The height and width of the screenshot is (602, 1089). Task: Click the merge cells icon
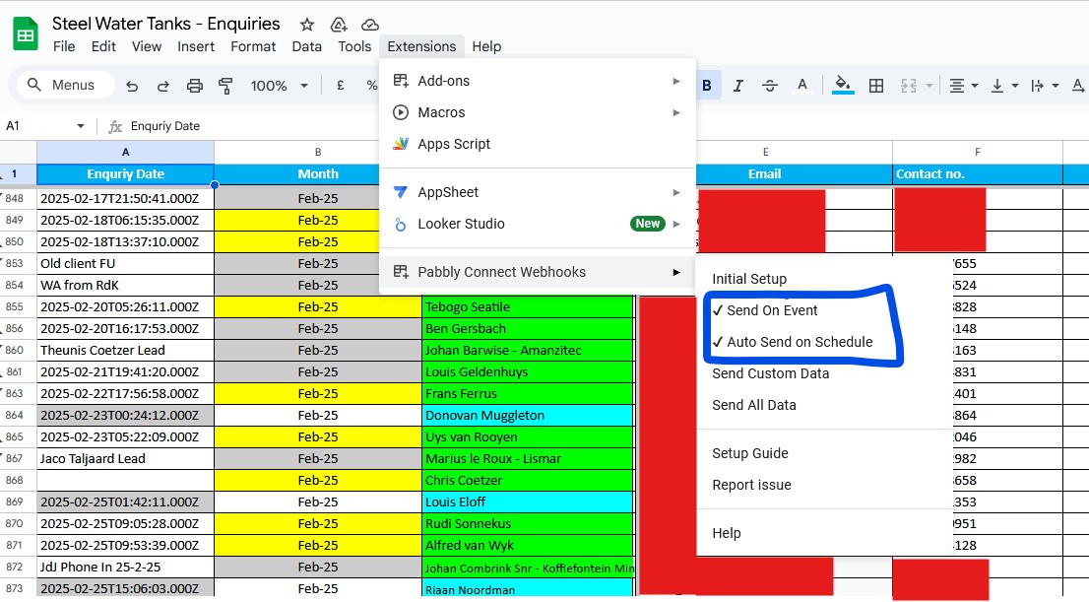point(909,86)
